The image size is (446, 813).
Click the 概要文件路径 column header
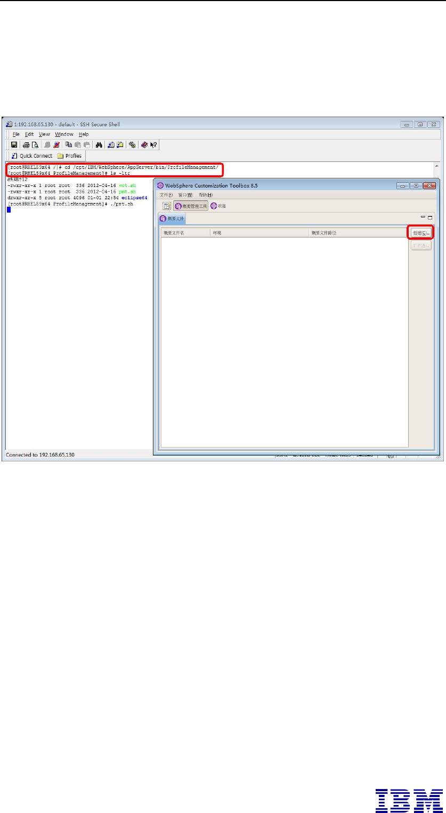[359, 233]
